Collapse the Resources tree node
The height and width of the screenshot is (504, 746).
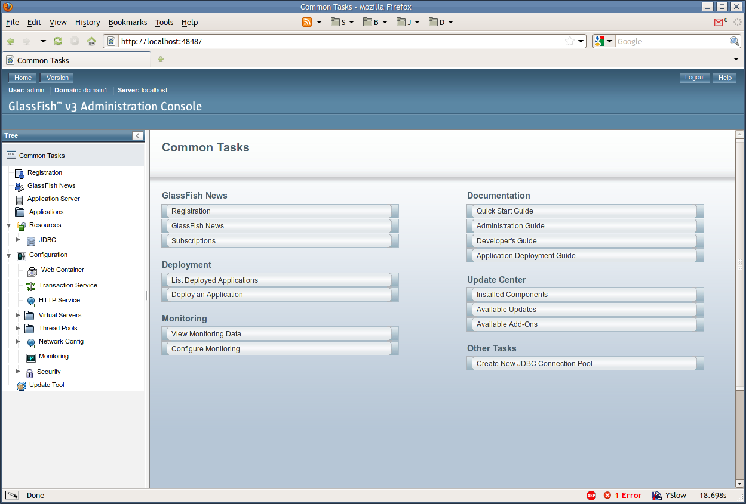8,225
